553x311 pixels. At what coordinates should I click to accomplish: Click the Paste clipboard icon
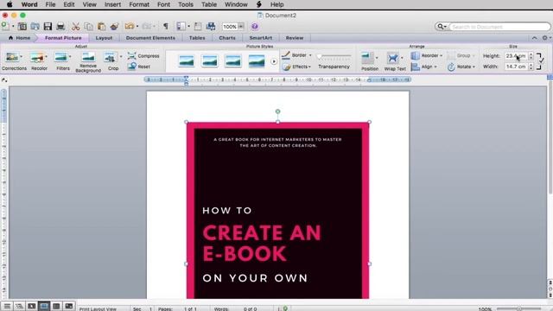tap(102, 26)
